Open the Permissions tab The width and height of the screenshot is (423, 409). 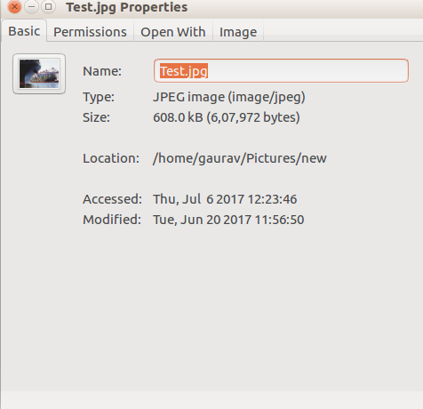90,32
